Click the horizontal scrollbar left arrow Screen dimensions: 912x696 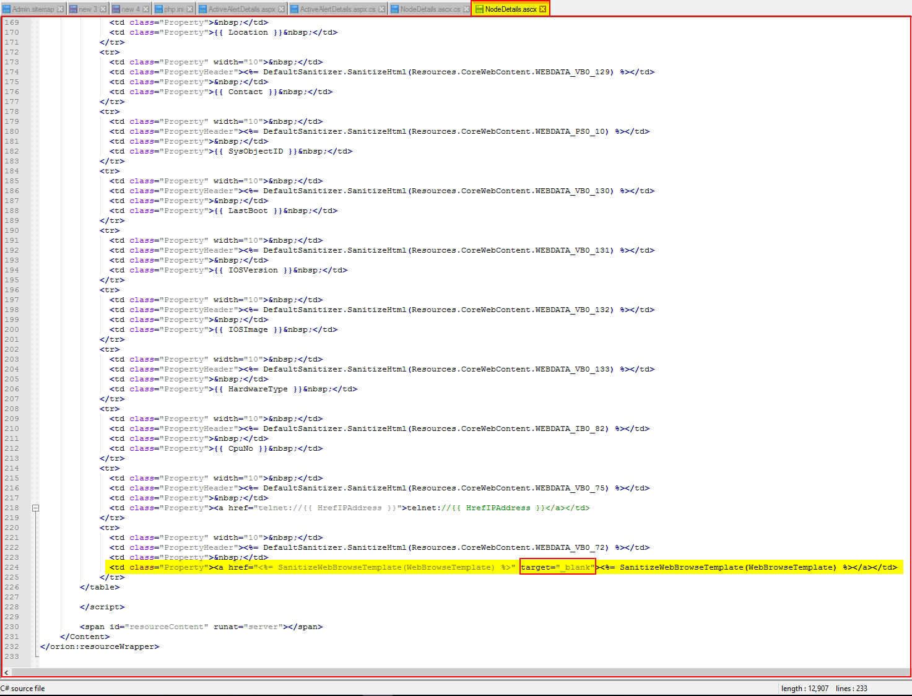point(7,672)
